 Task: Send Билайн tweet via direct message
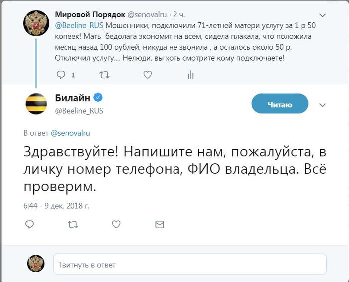coord(159,224)
